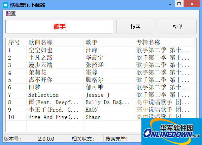Select the song 茉莉花

click(x=37, y=72)
